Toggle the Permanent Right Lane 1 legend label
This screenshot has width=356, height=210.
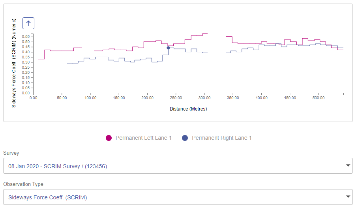coord(221,138)
